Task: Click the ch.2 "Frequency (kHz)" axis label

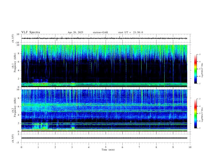Action: point(15,107)
